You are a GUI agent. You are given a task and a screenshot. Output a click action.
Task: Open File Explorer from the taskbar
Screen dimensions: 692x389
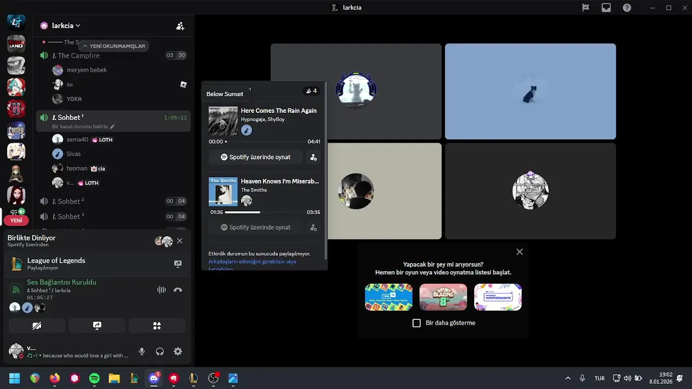click(x=114, y=378)
